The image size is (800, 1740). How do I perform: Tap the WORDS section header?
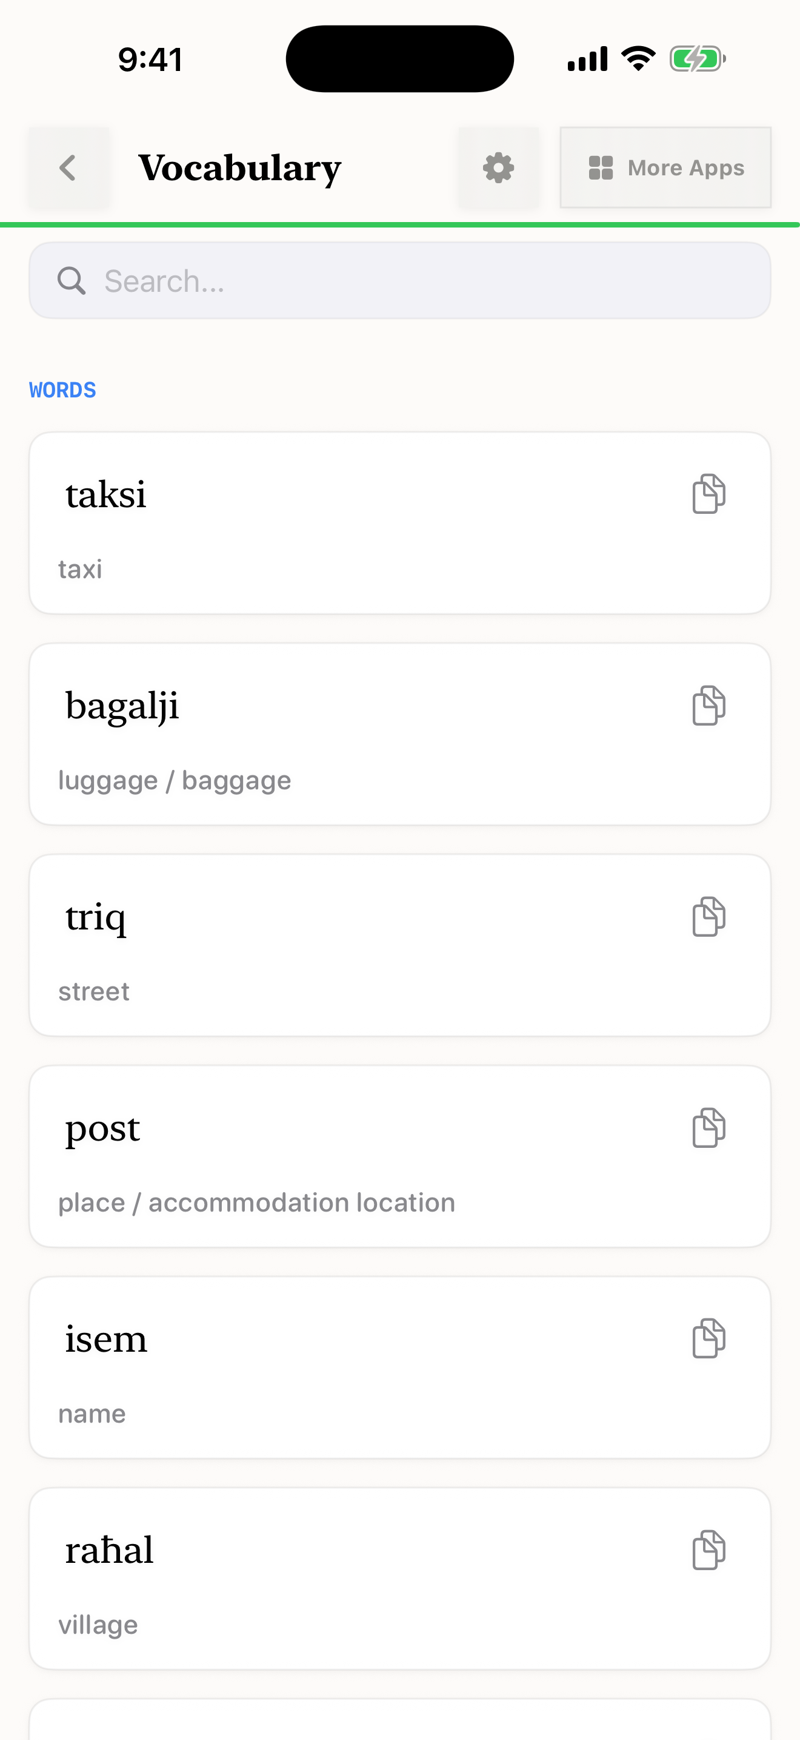pyautogui.click(x=62, y=389)
